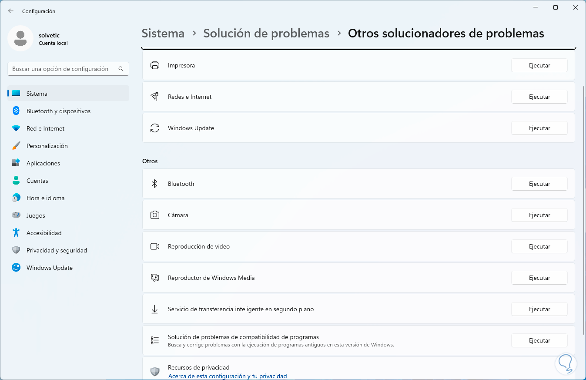Image resolution: width=586 pixels, height=380 pixels.
Task: Click the Privacidad y seguridad shield icon
Action: pos(16,250)
